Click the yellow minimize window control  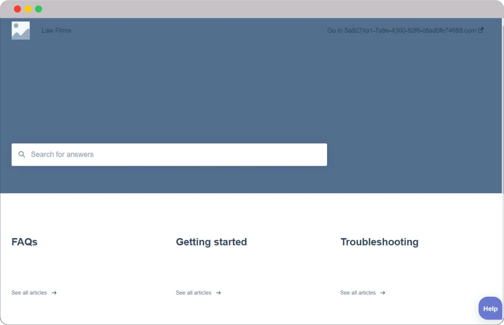28,8
